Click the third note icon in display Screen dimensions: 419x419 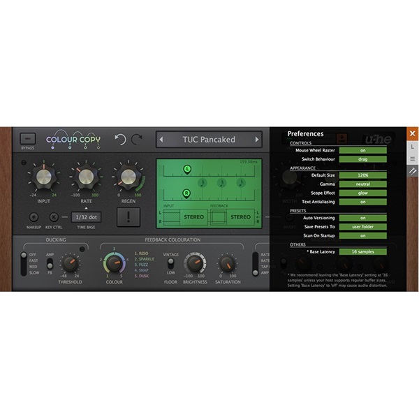click(241, 183)
